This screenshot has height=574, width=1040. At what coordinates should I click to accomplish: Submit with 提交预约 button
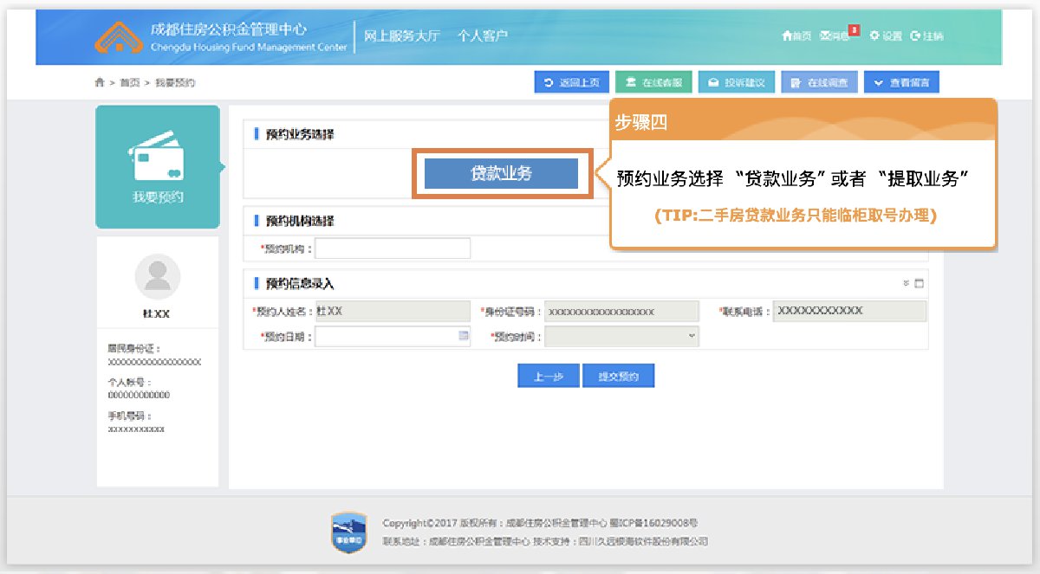618,376
